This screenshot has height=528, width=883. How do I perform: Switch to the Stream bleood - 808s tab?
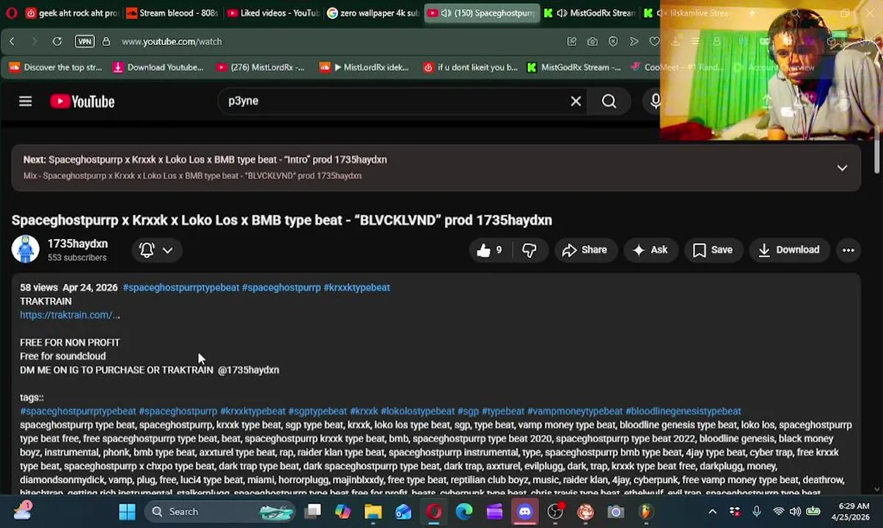171,13
